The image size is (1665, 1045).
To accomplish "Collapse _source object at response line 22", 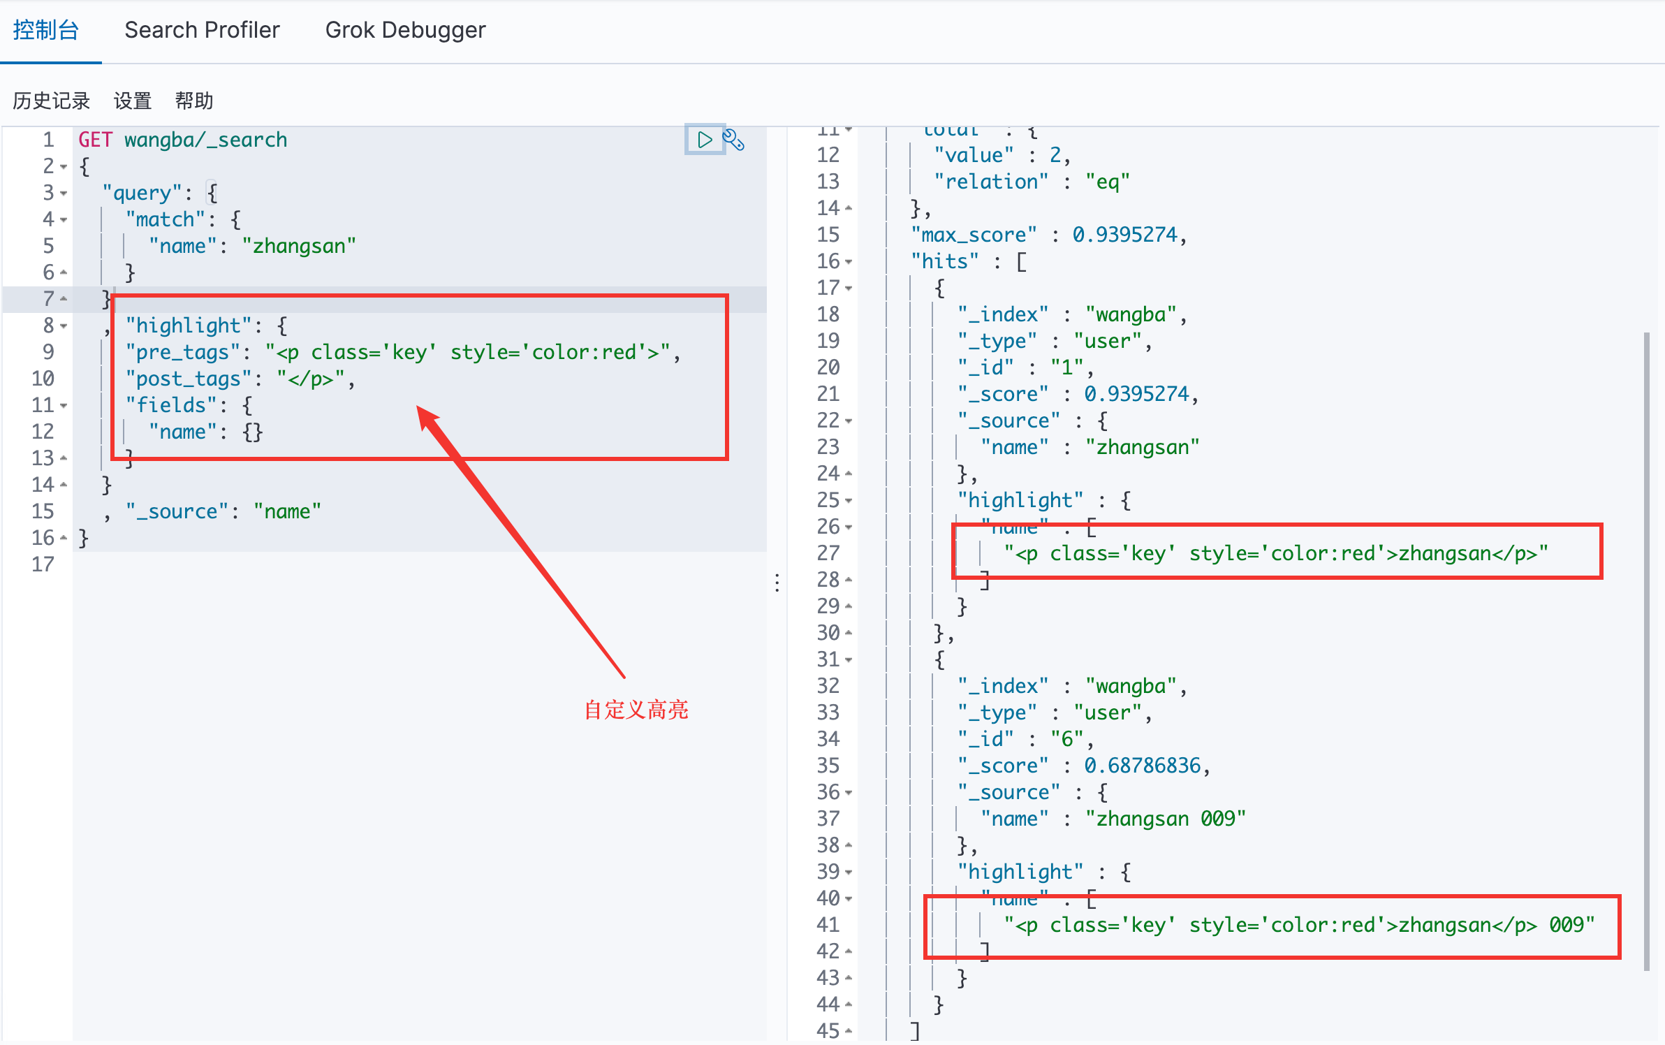I will point(849,421).
